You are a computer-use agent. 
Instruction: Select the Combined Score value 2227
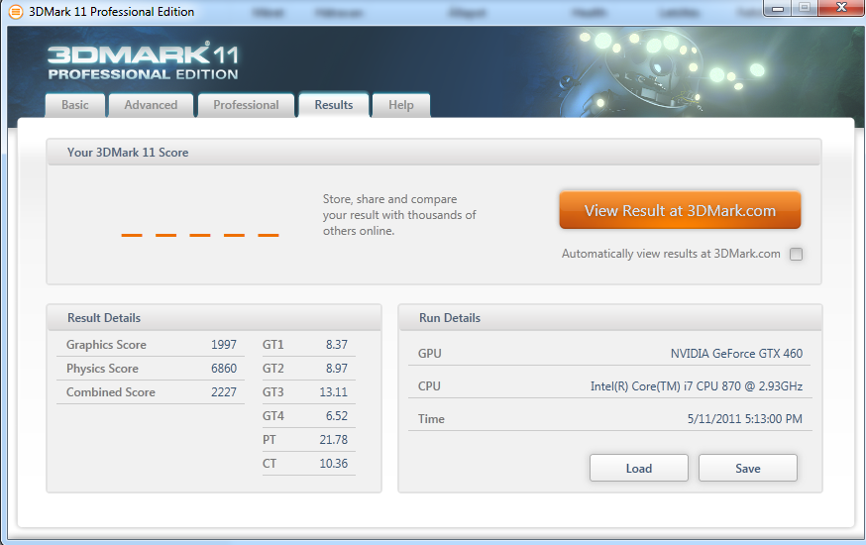click(x=224, y=392)
